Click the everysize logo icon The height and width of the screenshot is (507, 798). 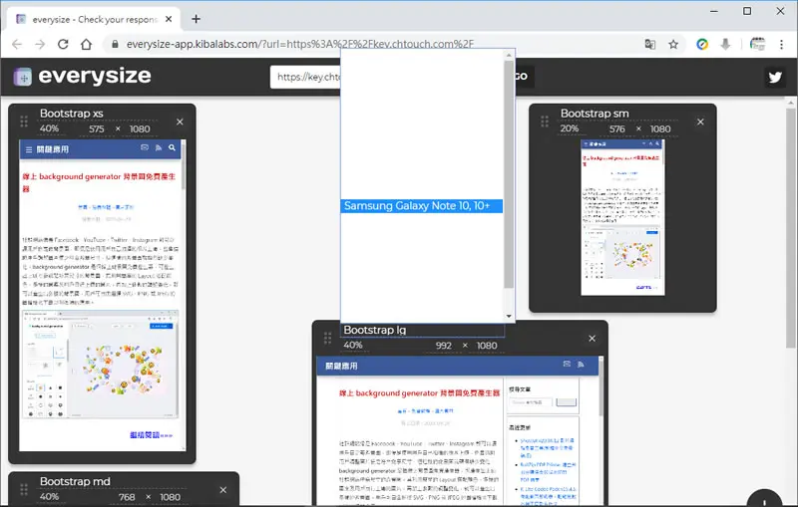coord(22,77)
